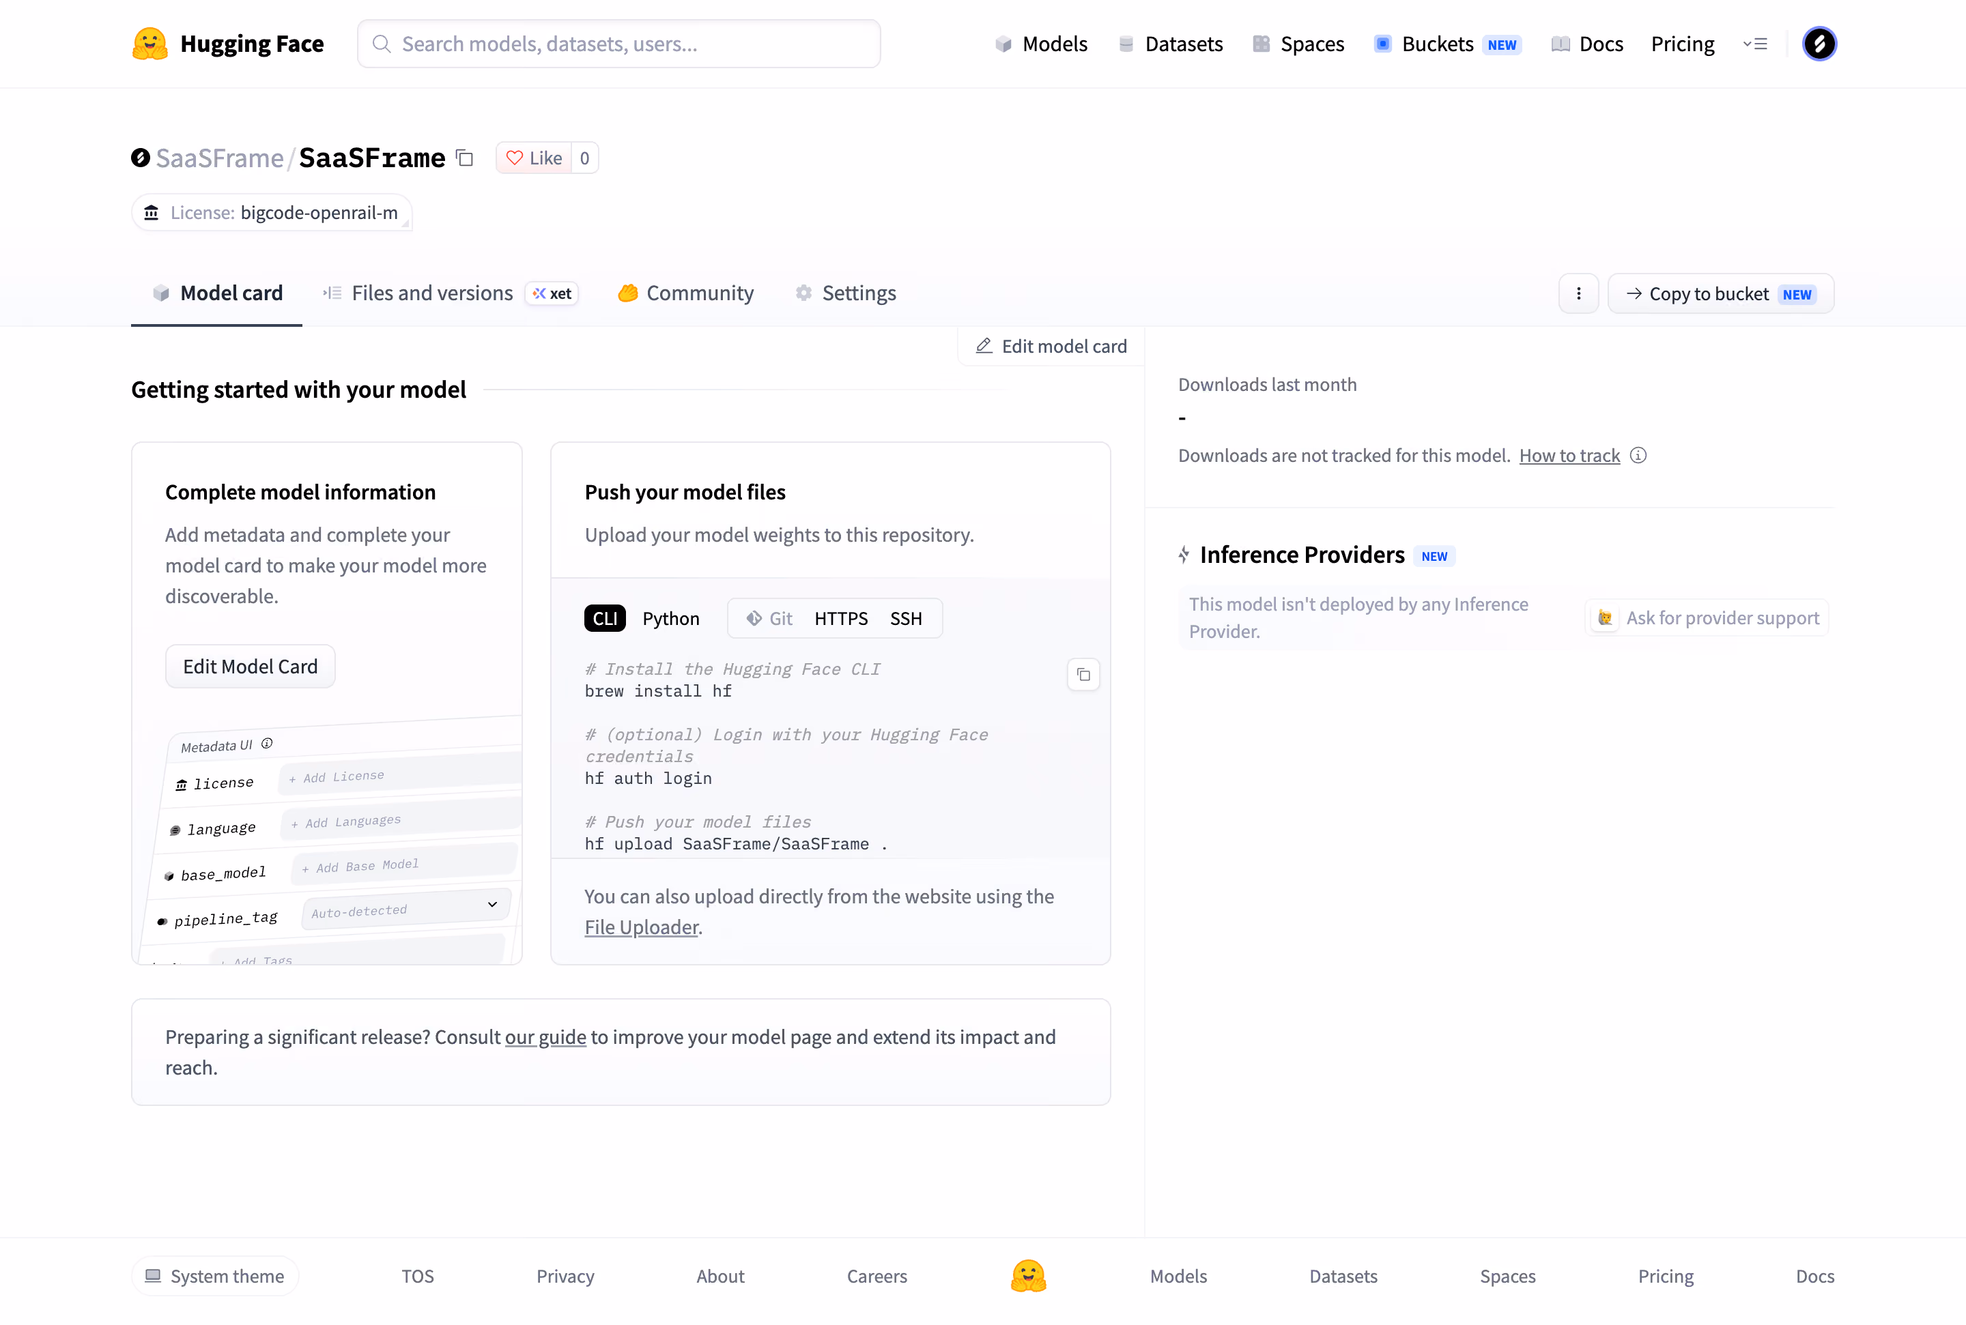Click the lightning icon by Inference Providers
This screenshot has width=1966, height=1325.
[1184, 555]
